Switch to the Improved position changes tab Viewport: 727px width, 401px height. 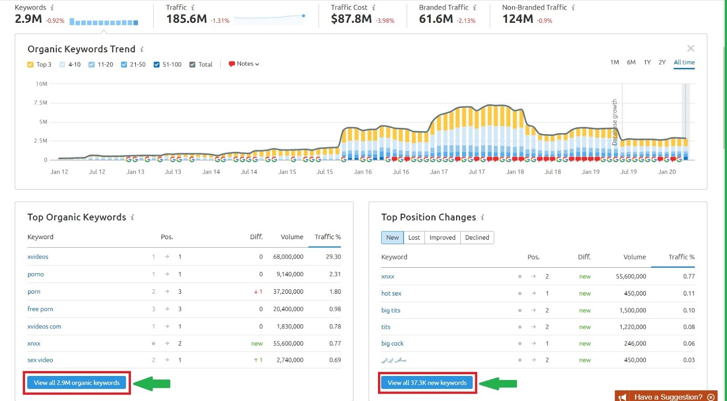[442, 237]
